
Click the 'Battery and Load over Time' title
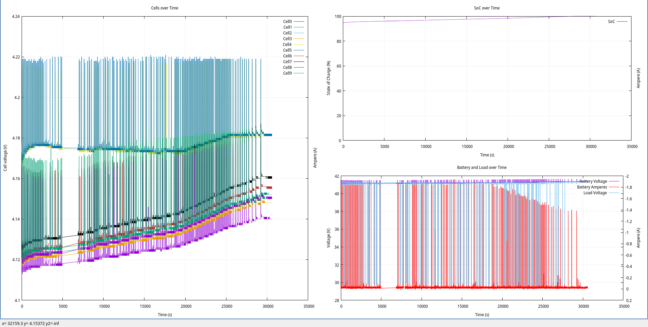[x=482, y=167]
